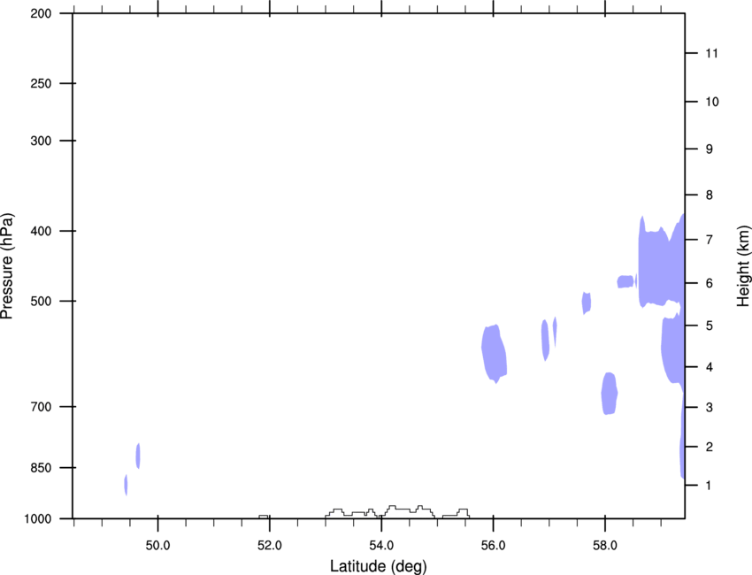
Task: Click the 'Pressure (hPa)' axis title
Action: click(x=8, y=266)
